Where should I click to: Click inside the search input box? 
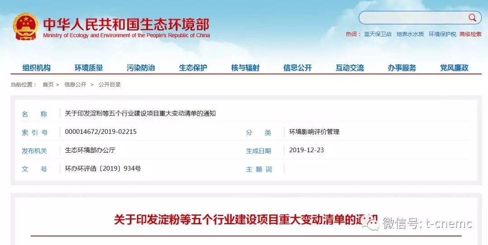pyautogui.click(x=413, y=18)
